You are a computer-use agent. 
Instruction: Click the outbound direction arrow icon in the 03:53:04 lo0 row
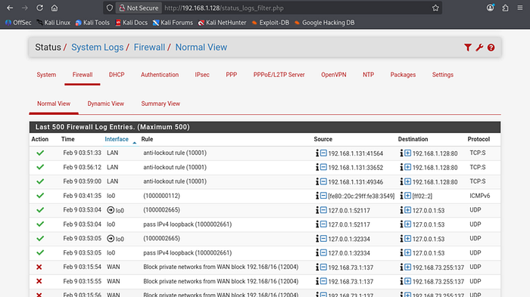click(x=111, y=210)
